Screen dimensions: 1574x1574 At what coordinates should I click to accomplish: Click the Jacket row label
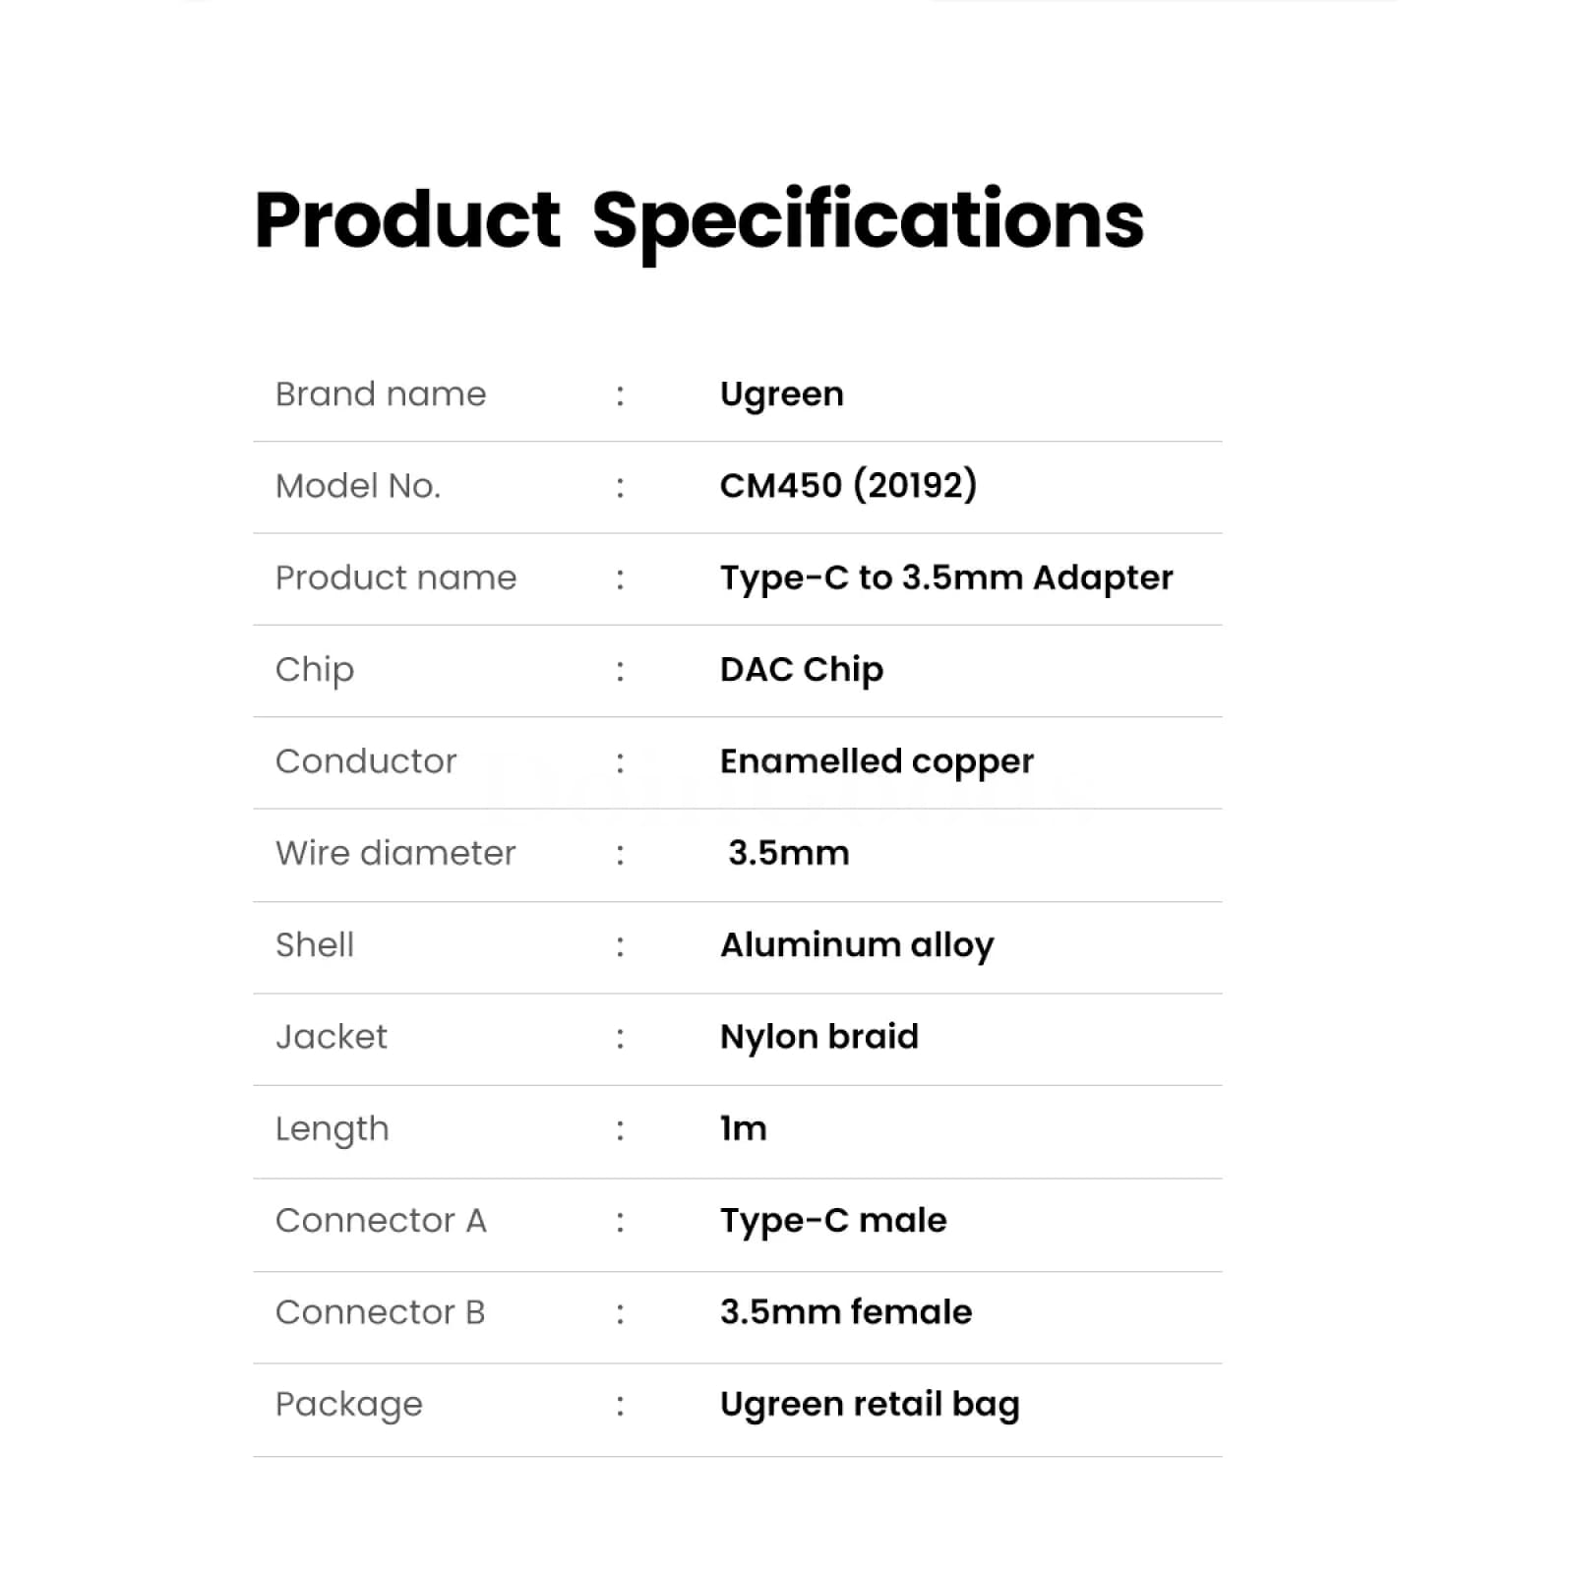click(332, 1037)
